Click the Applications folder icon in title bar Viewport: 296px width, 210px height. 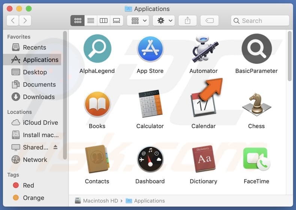point(129,9)
